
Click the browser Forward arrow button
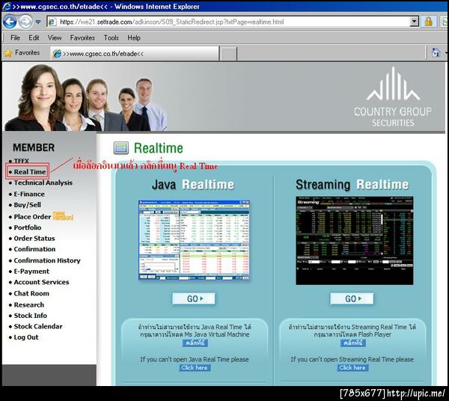click(x=25, y=22)
